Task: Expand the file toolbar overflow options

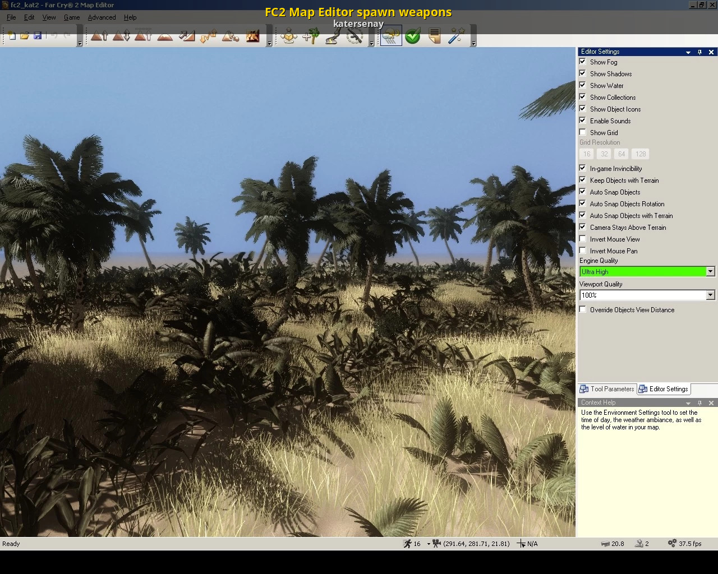Action: 80,43
